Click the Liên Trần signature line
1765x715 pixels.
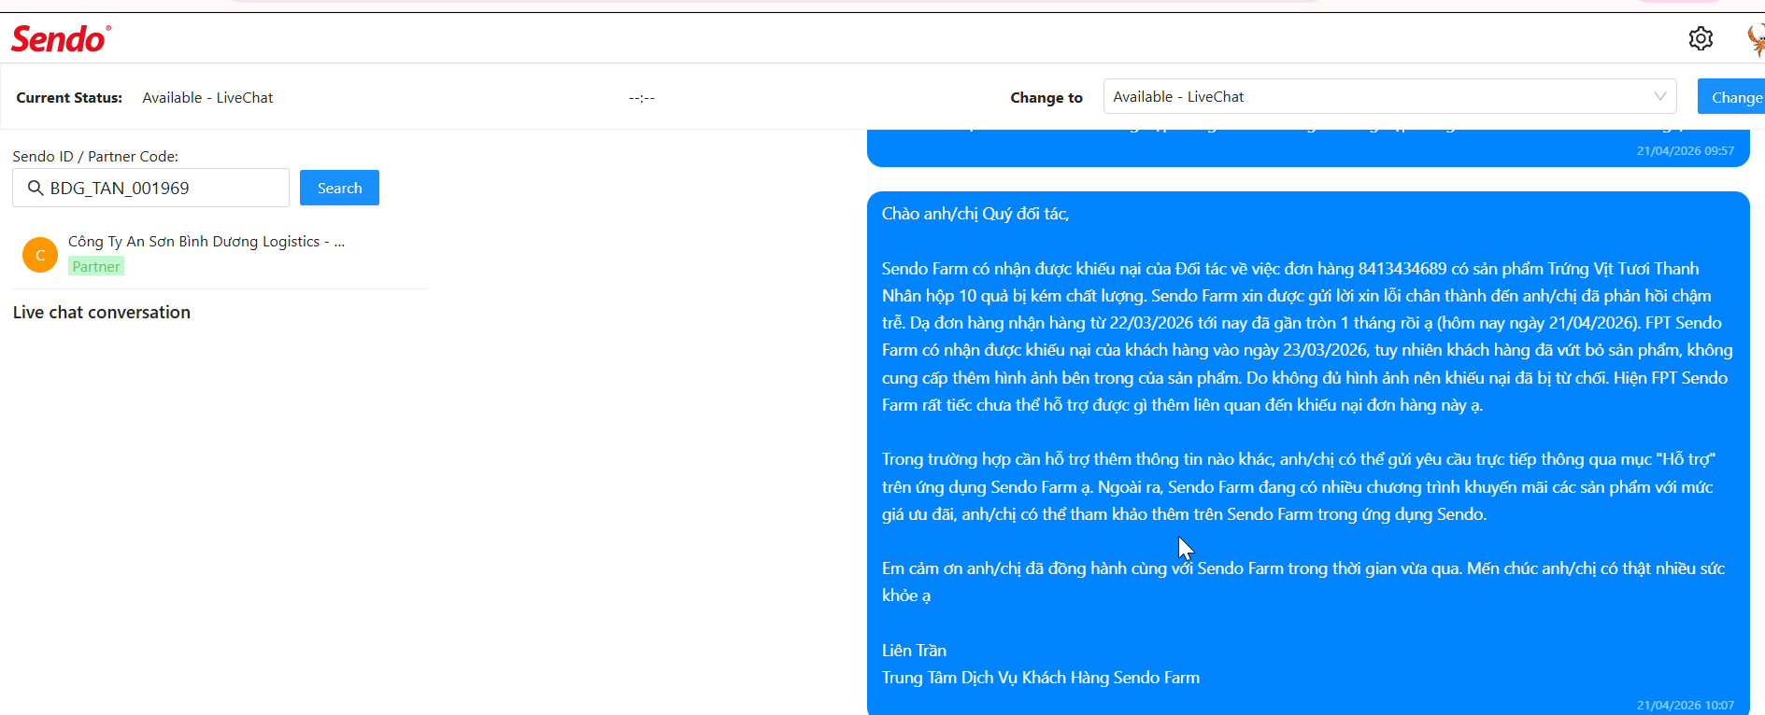click(x=914, y=651)
